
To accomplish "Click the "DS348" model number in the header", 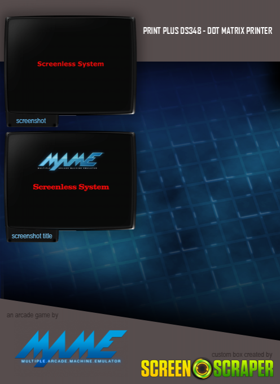I will tap(191, 31).
